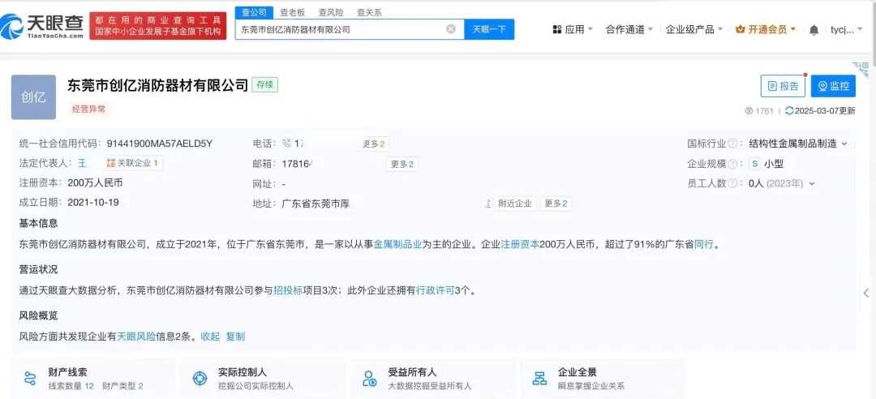This screenshot has height=399, width=876.
Task: Click the 财产线索 card title
Action: (67, 372)
